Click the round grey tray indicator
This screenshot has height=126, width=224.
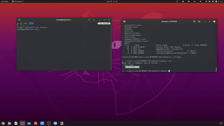[x=183, y=1]
